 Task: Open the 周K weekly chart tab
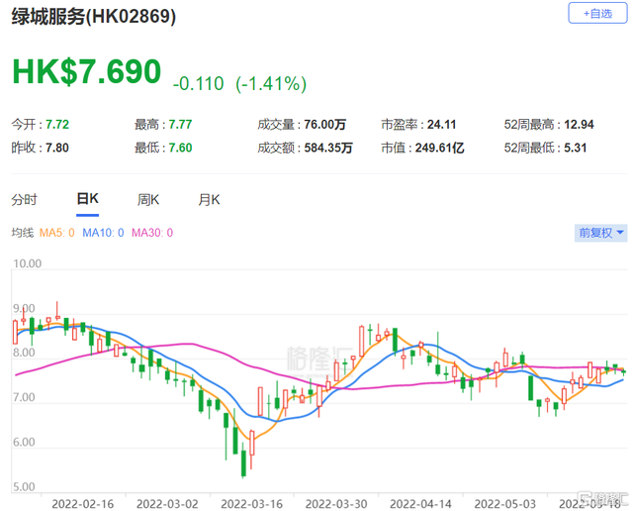coord(148,200)
